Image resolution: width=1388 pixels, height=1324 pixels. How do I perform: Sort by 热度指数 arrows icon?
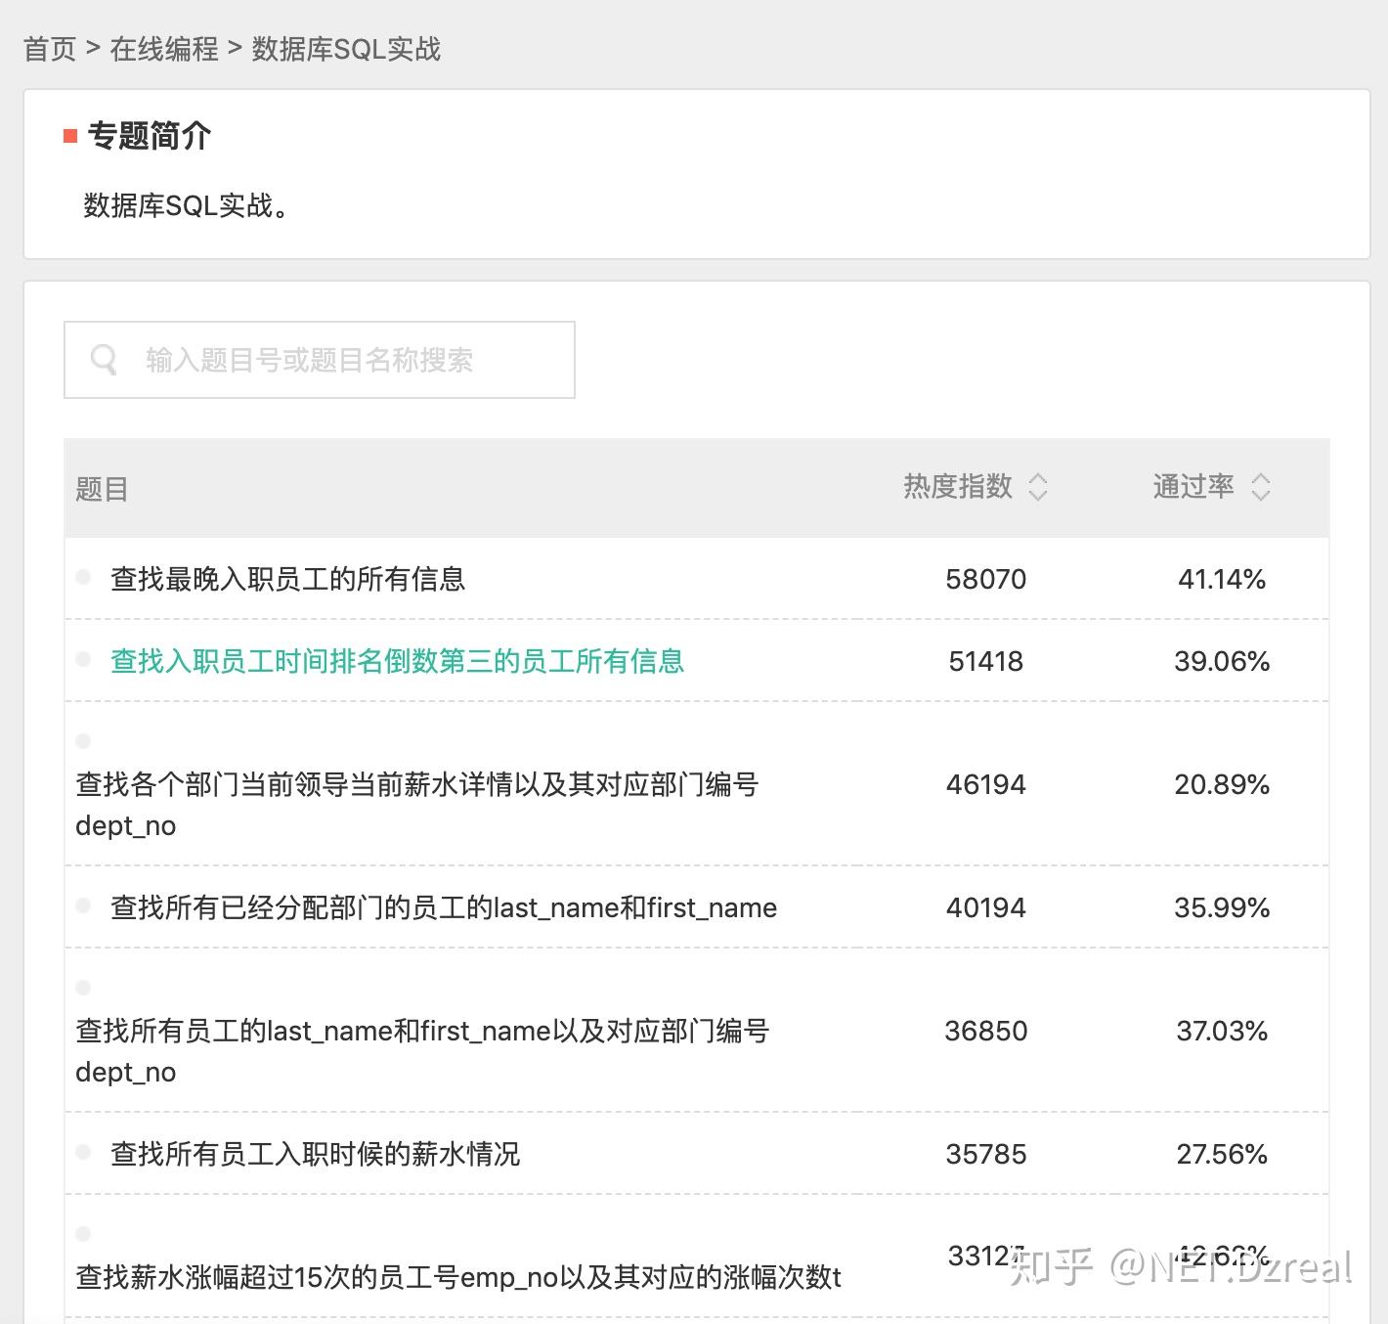pos(1038,487)
